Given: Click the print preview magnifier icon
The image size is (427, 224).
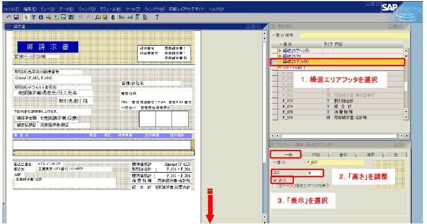Looking at the screenshot, I should click(x=98, y=17).
